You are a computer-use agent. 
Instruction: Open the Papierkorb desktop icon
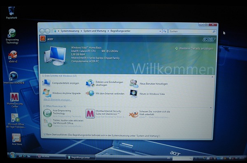(x=12, y=12)
